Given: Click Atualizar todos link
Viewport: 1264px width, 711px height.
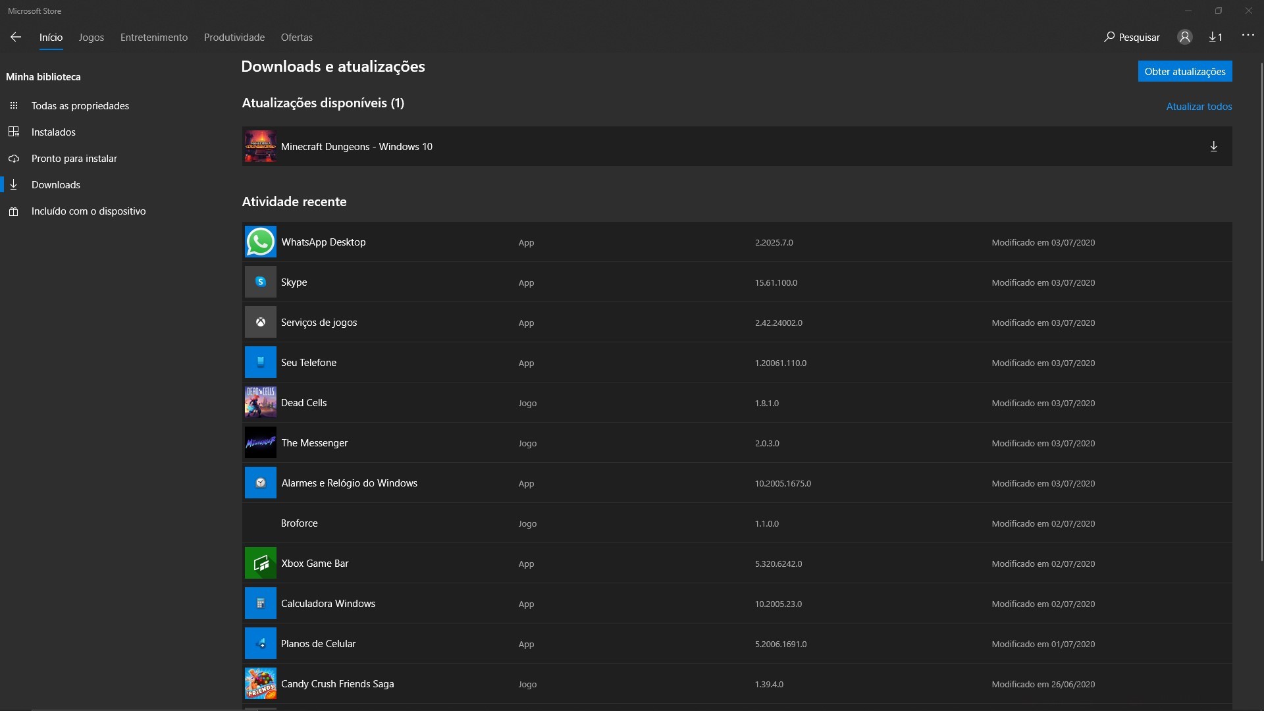Looking at the screenshot, I should (x=1198, y=106).
